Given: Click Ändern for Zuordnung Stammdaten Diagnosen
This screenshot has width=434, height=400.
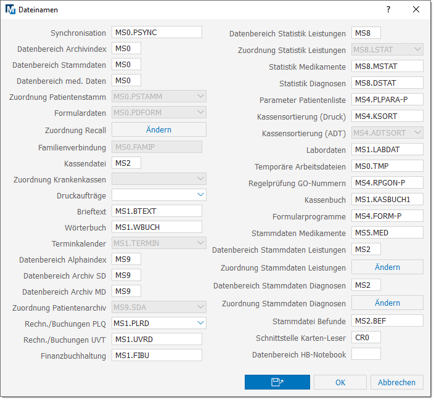Looking at the screenshot, I should [x=387, y=303].
